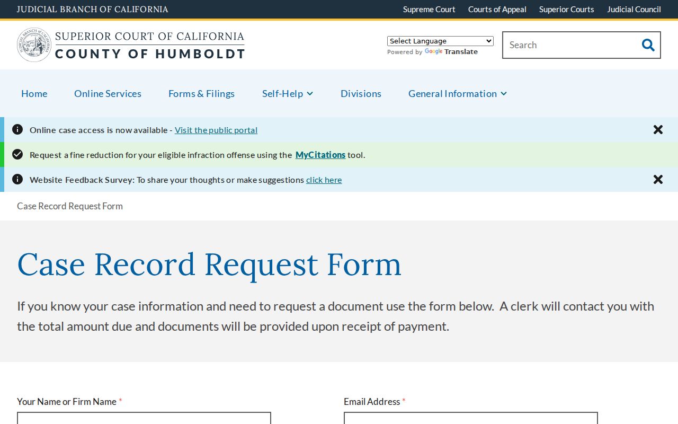Open the Judicial Council link
The height and width of the screenshot is (424, 678).
coord(634,10)
